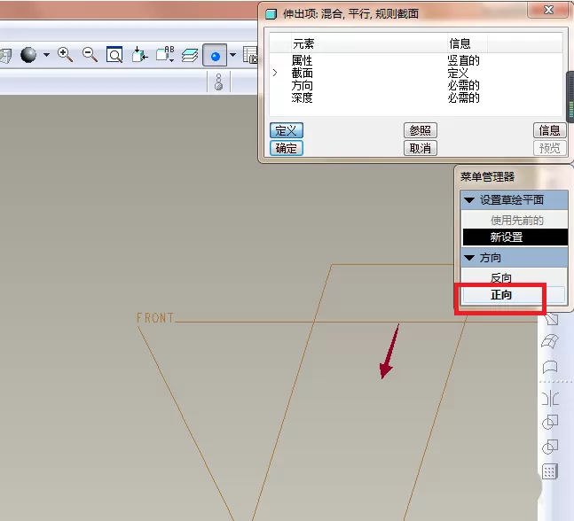Click the traffic-light status icon below toolbar
574x521 pixels.
click(218, 82)
